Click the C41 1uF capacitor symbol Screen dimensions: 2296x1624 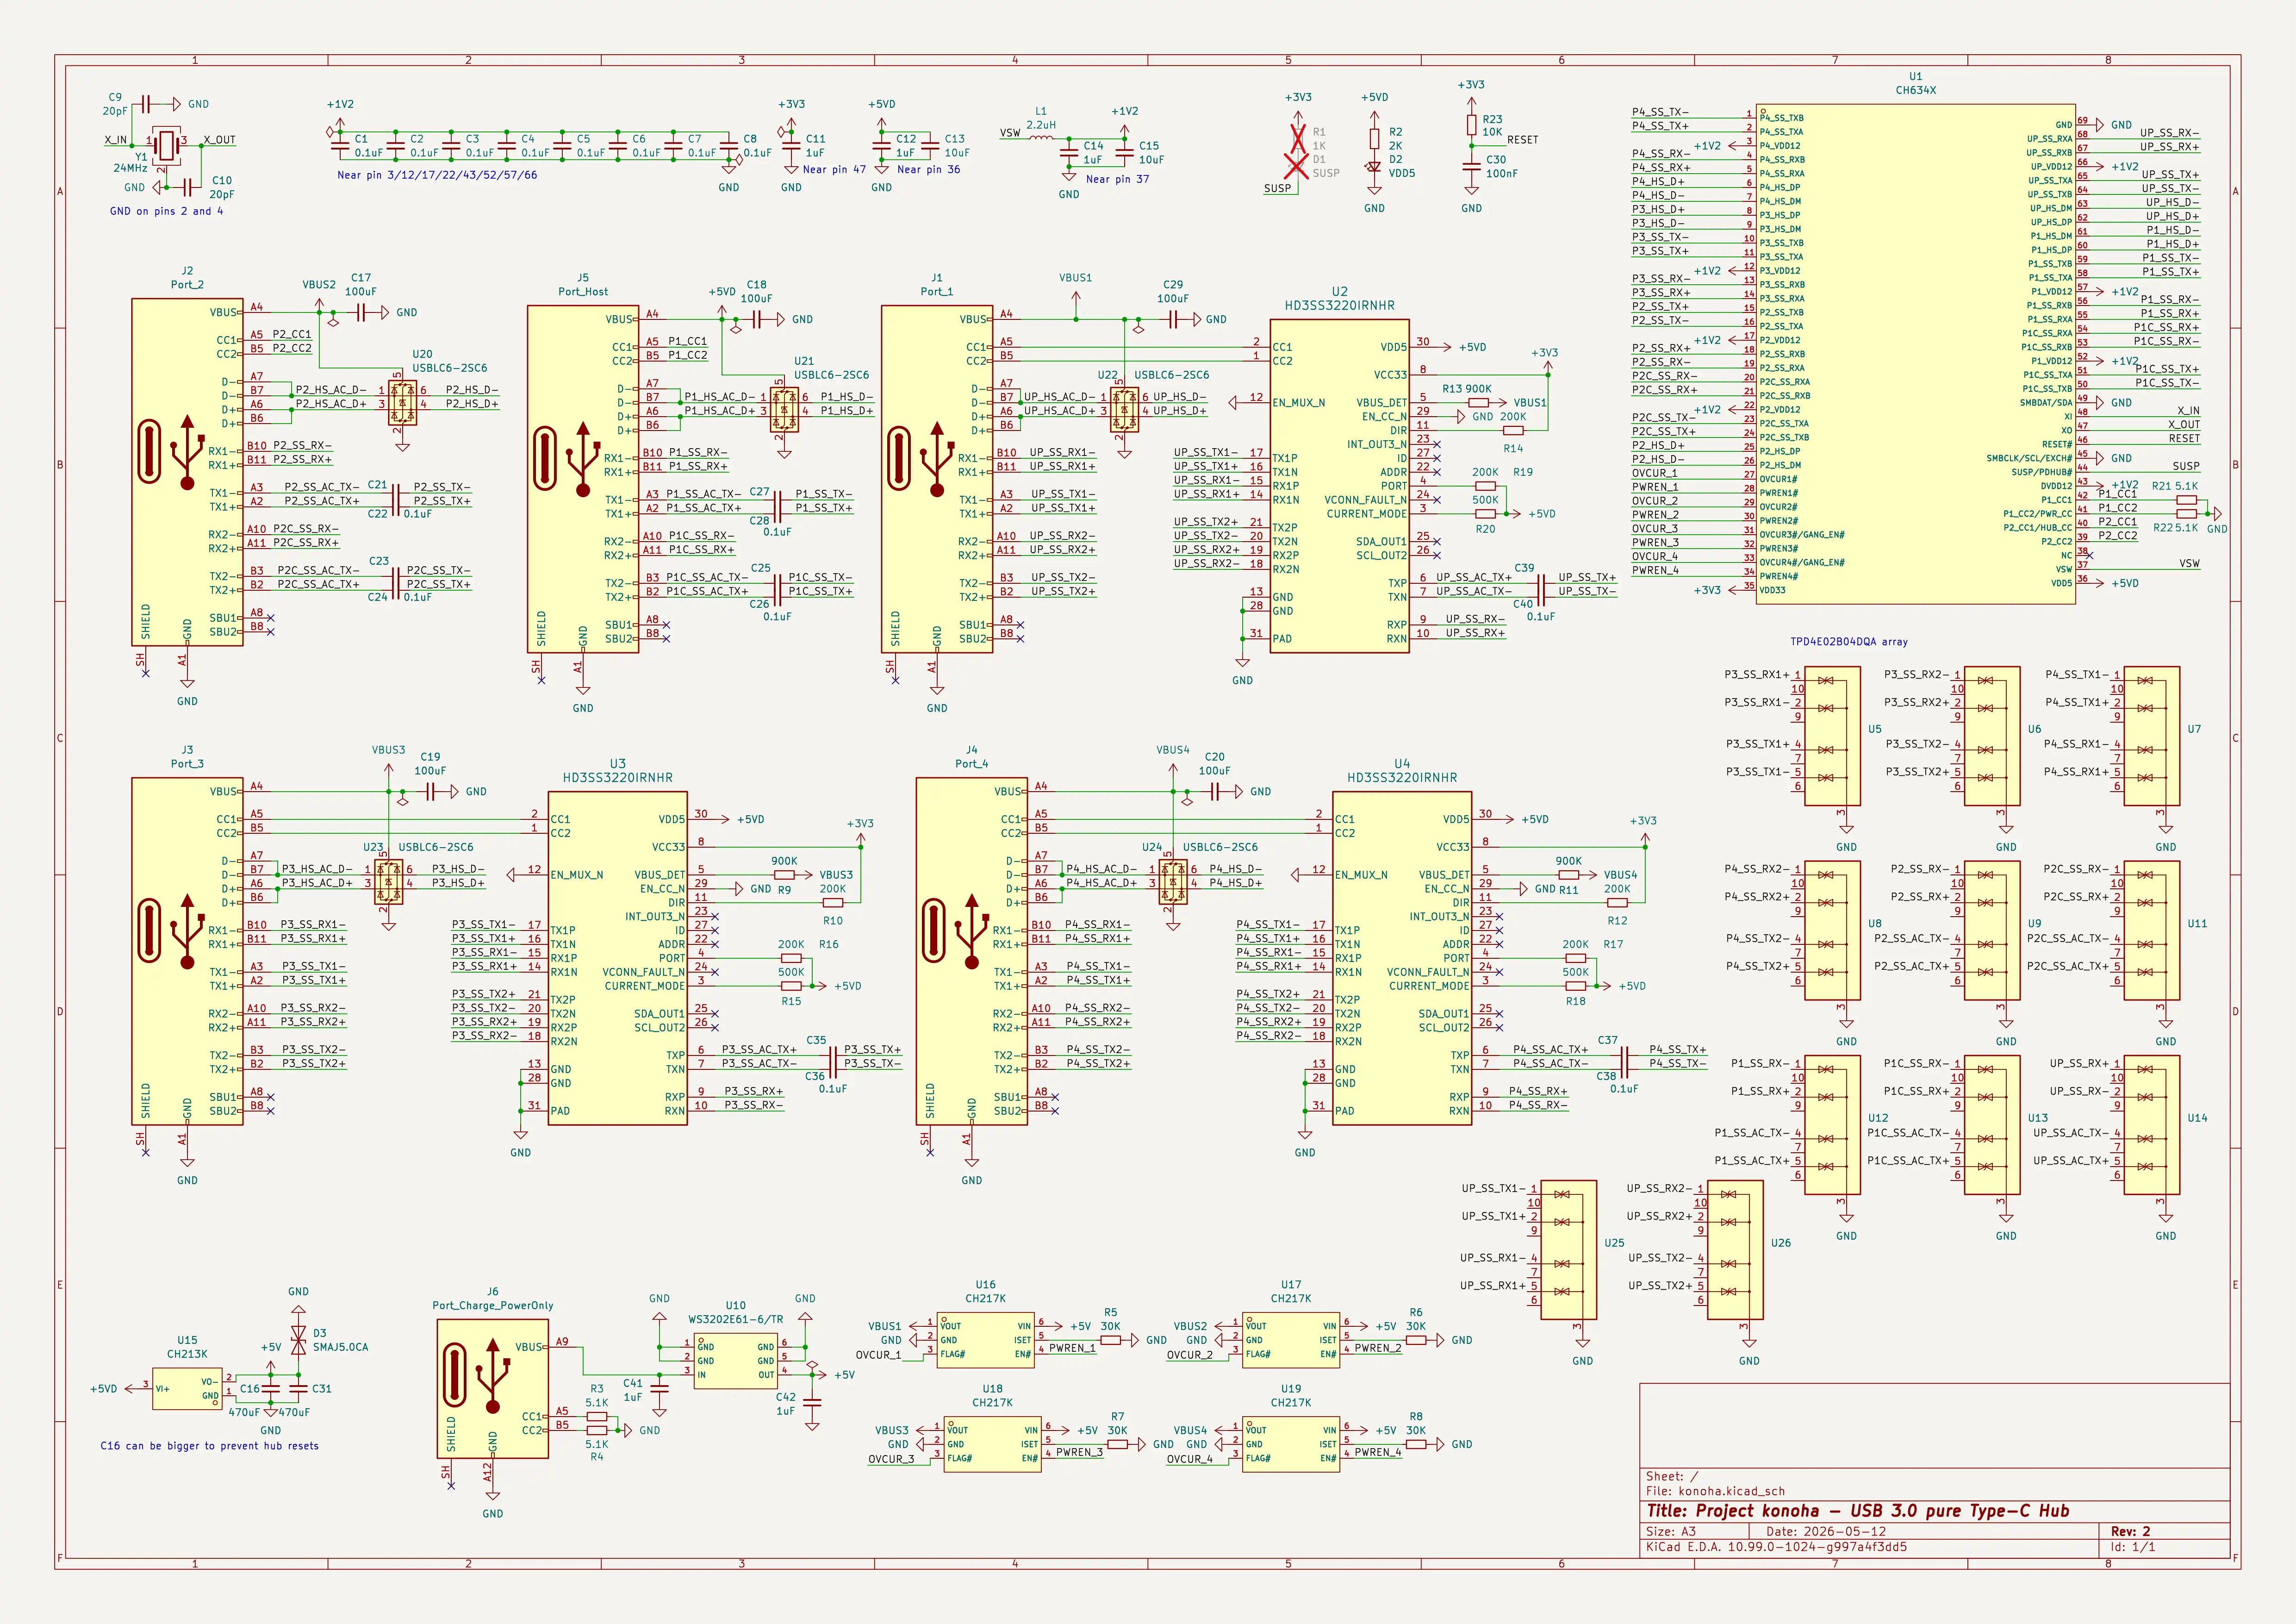[x=659, y=1388]
